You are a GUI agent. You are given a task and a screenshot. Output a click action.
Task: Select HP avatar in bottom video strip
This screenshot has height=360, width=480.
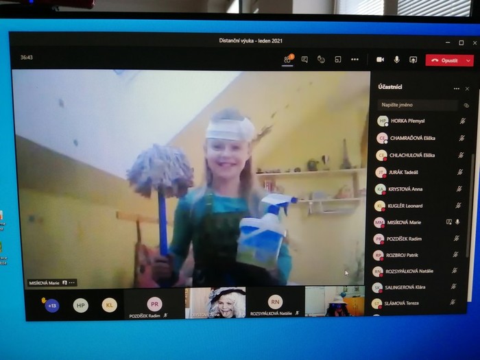click(x=80, y=305)
